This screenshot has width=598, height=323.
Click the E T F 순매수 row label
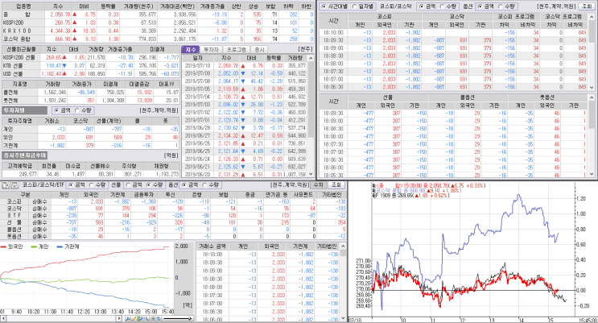[26, 215]
